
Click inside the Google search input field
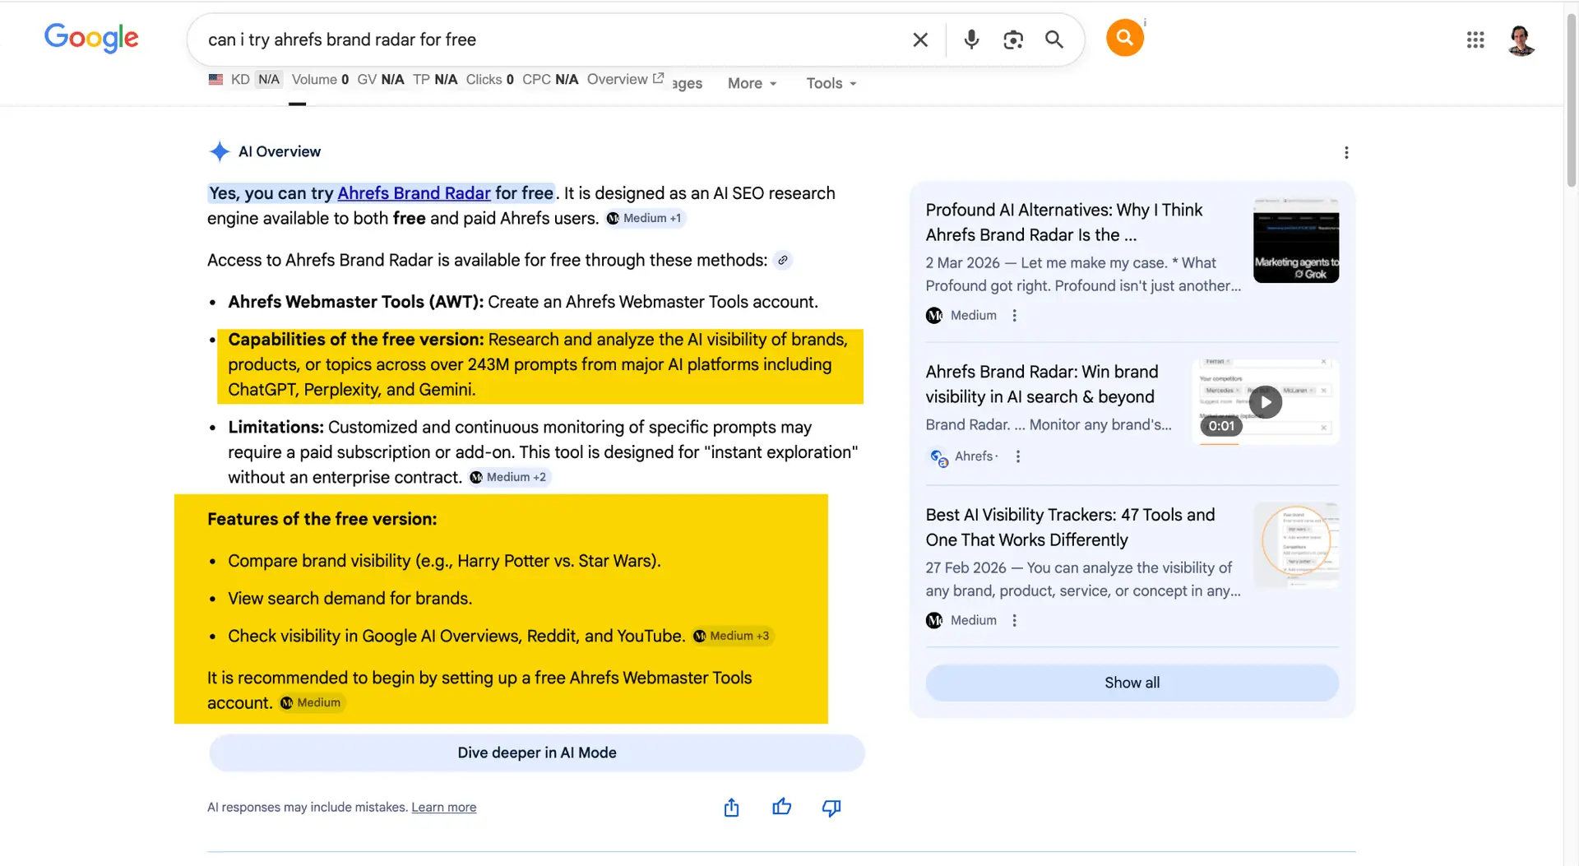click(551, 39)
